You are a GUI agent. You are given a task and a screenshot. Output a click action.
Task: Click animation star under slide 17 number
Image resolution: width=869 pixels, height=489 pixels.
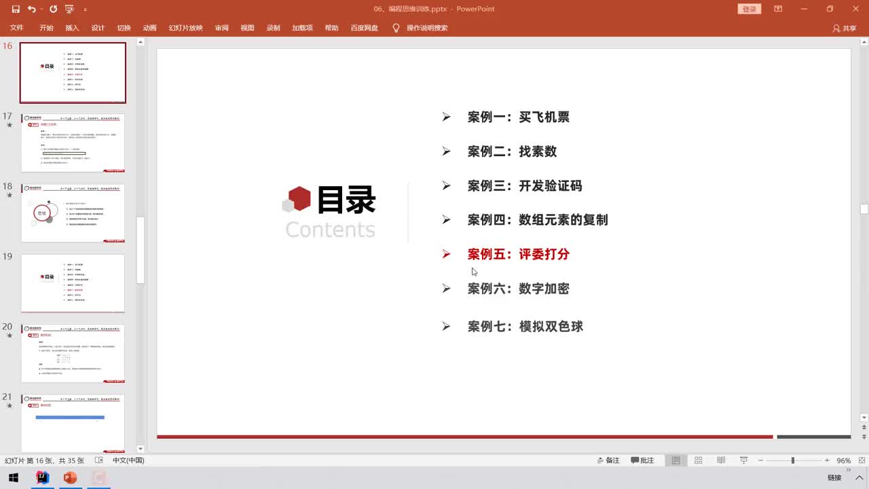click(x=10, y=126)
